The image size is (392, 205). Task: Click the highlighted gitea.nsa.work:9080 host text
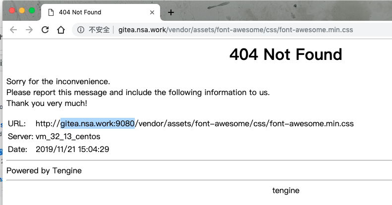pos(98,124)
